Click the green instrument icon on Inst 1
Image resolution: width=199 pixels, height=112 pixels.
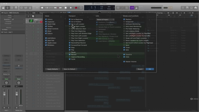31,21
